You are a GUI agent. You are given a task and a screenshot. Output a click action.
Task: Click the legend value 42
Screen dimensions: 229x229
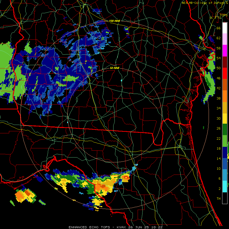coord(219,88)
